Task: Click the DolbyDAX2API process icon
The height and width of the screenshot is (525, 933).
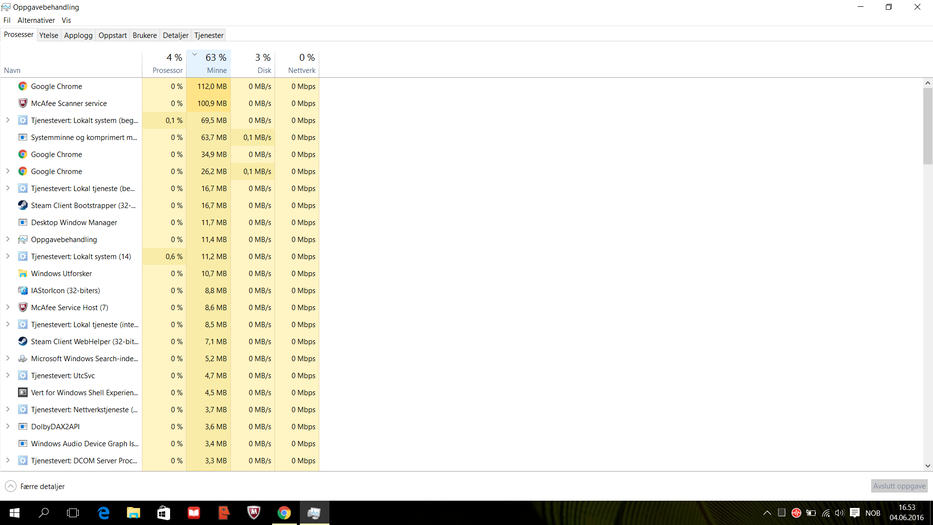Action: point(23,426)
